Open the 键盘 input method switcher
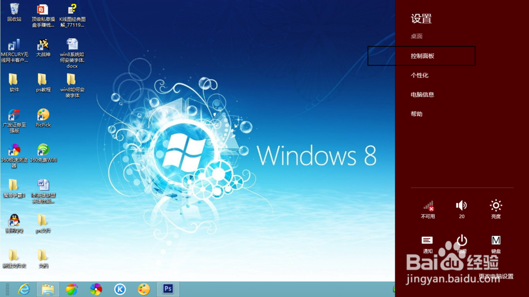The height and width of the screenshot is (297, 529). [x=496, y=244]
